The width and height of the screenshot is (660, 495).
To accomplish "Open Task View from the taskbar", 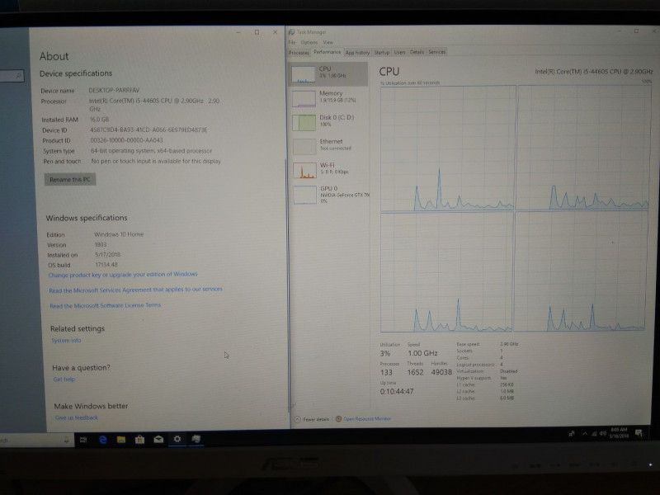I will pos(83,440).
